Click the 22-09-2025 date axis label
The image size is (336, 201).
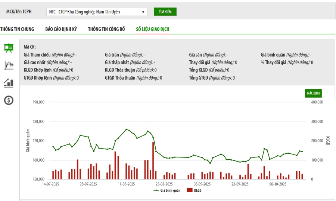pyautogui.click(x=240, y=184)
